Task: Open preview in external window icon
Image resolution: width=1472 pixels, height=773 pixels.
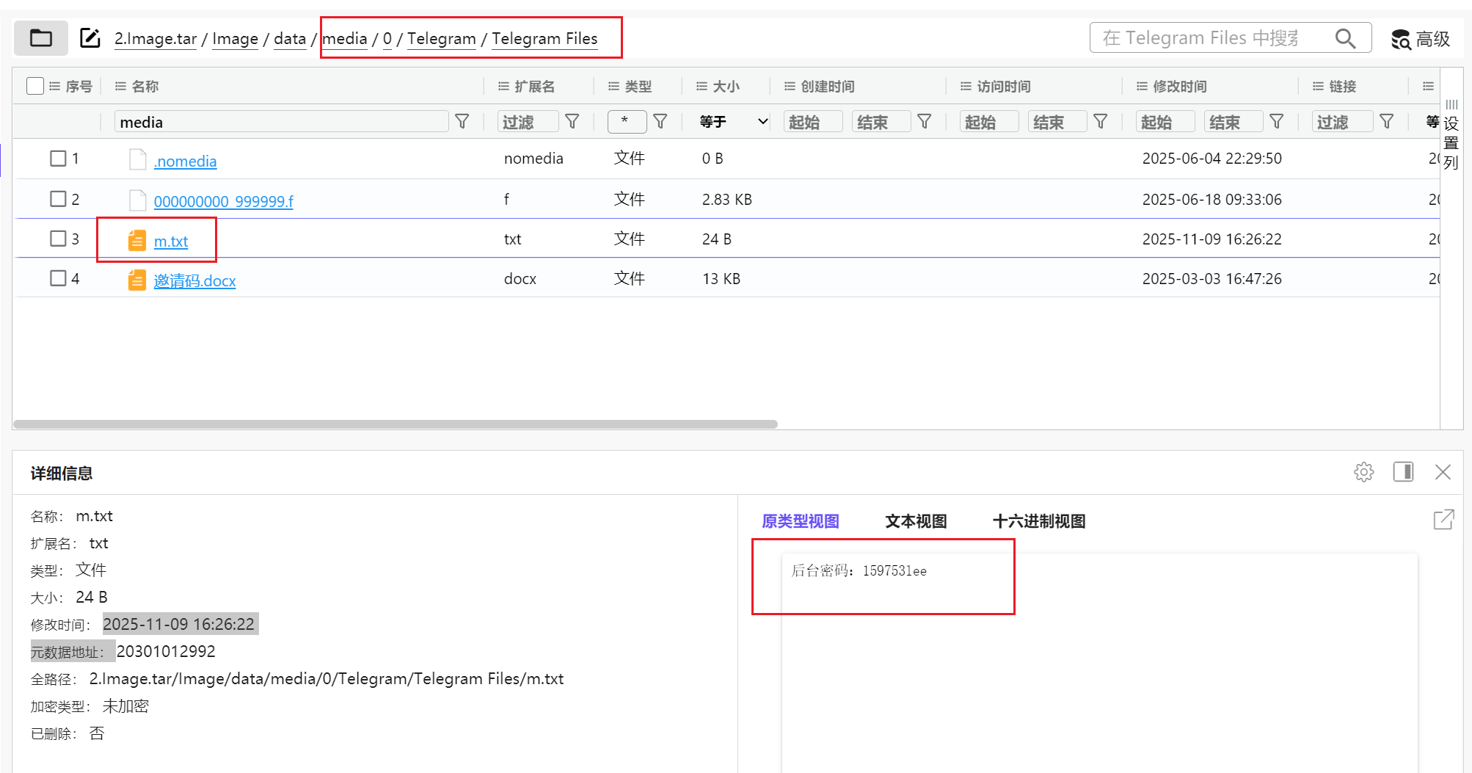Action: (1443, 520)
